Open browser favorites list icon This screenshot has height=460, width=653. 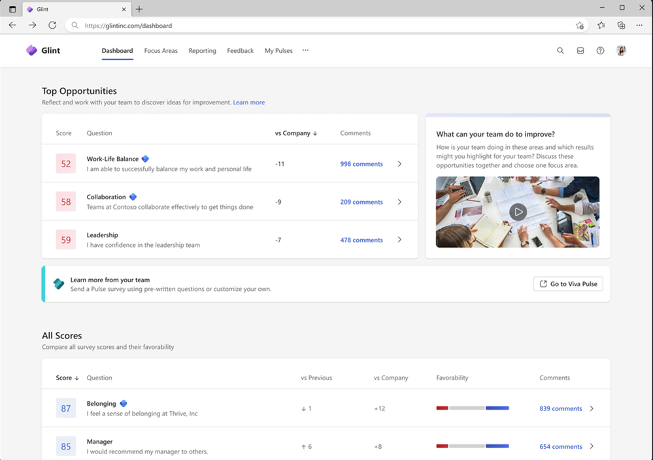(x=601, y=25)
